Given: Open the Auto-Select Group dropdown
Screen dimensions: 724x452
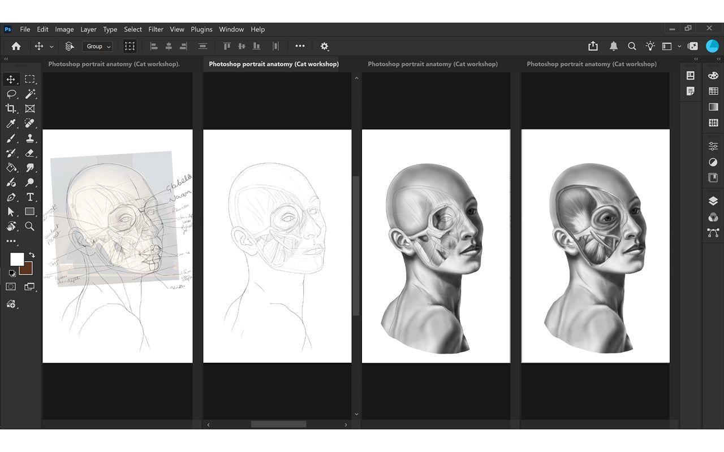Looking at the screenshot, I should pos(97,46).
